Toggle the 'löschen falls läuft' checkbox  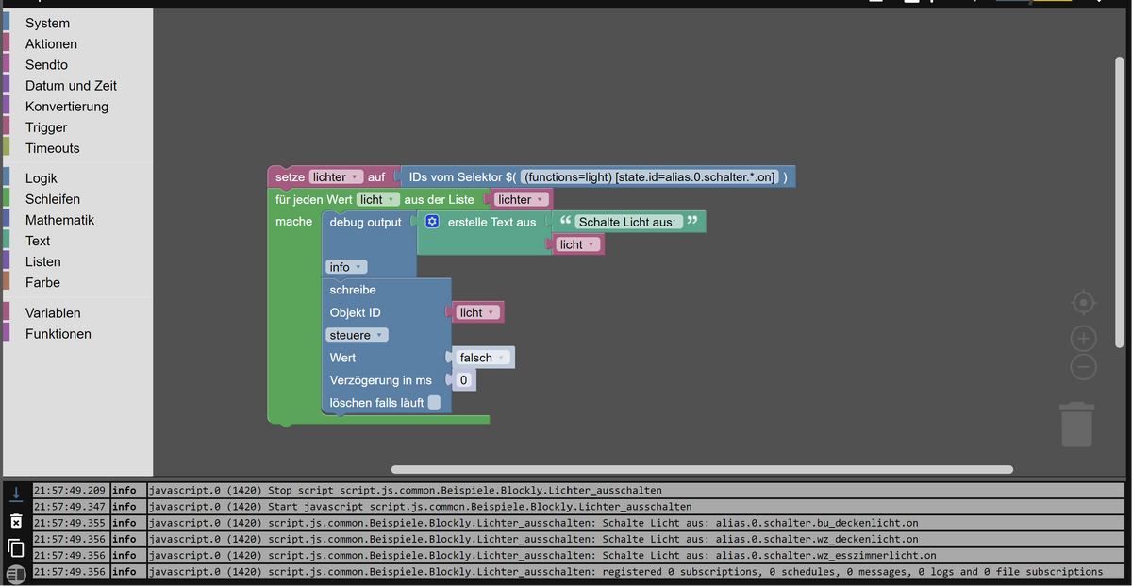tap(434, 403)
